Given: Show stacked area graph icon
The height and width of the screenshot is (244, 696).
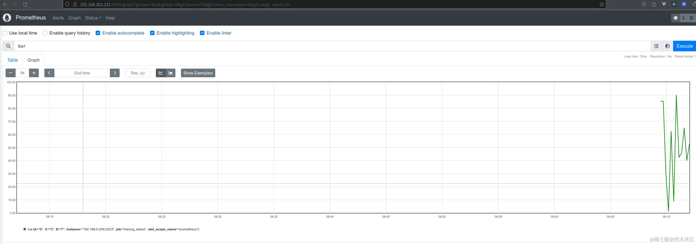Looking at the screenshot, I should 171,73.
